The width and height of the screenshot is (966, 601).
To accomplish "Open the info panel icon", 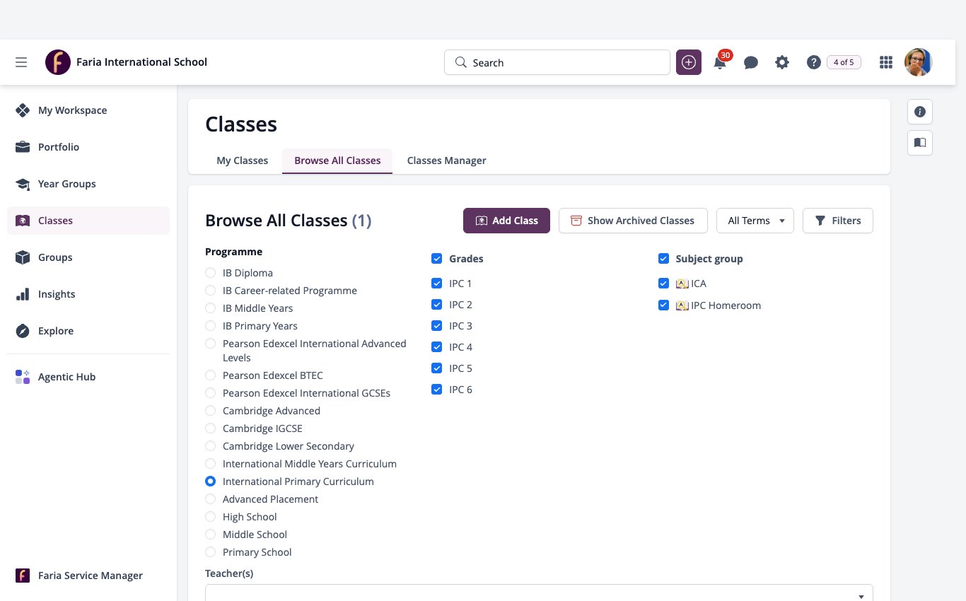I will (x=920, y=112).
